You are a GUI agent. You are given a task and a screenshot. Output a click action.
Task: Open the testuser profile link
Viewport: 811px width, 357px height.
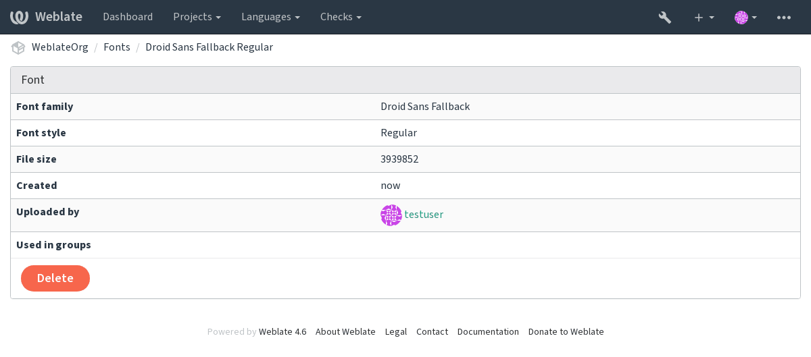(424, 215)
